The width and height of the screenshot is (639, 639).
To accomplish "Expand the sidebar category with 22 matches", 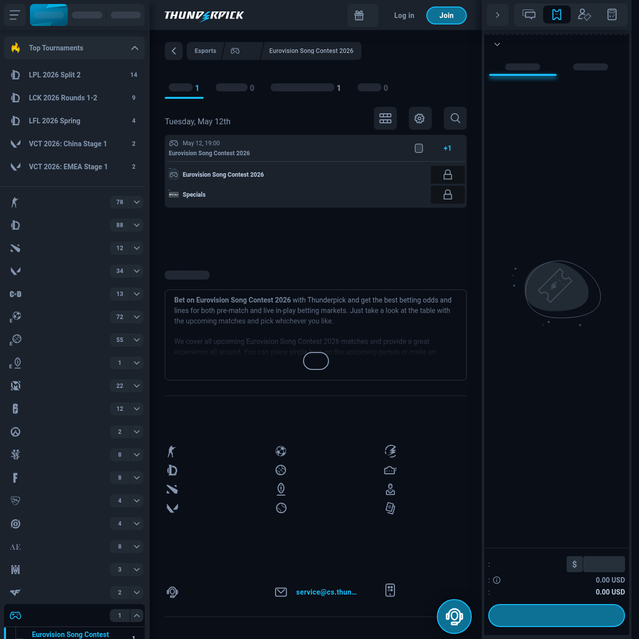I will coord(137,386).
